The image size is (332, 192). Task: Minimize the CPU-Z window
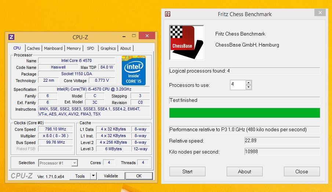pos(124,36)
